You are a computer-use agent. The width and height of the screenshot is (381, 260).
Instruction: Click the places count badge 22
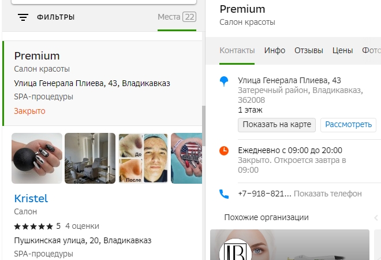(x=189, y=17)
